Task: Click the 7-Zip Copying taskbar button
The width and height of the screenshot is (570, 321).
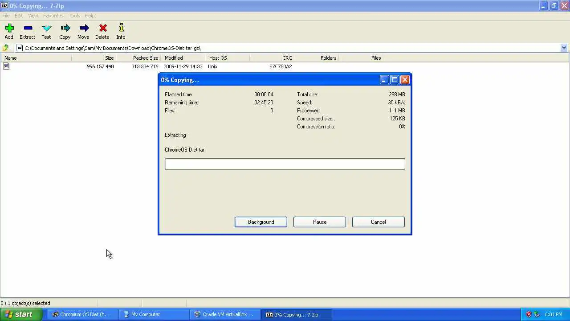Action: pos(297,314)
